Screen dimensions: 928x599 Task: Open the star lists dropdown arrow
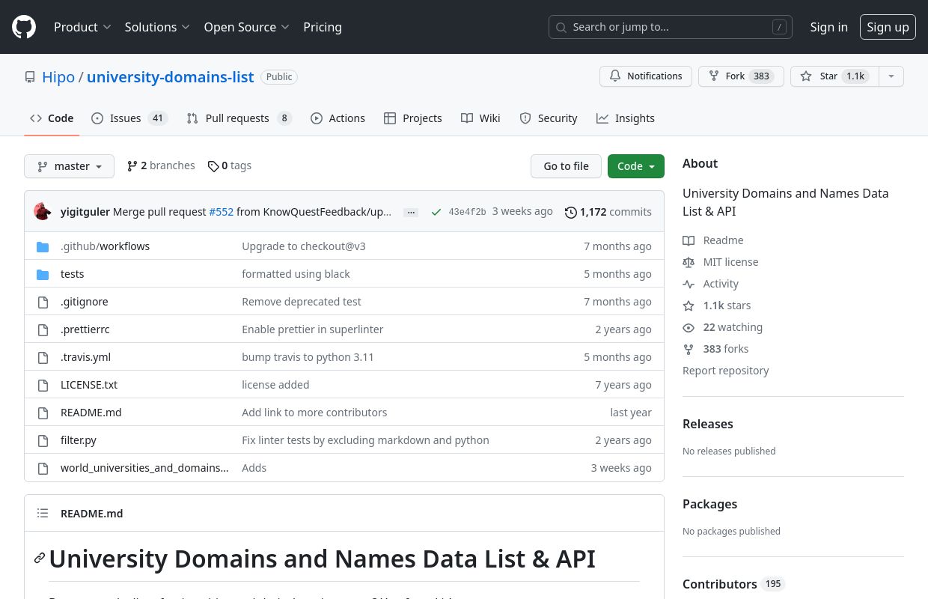[x=891, y=76]
